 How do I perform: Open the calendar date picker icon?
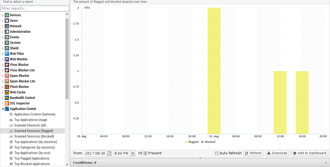click(x=109, y=153)
